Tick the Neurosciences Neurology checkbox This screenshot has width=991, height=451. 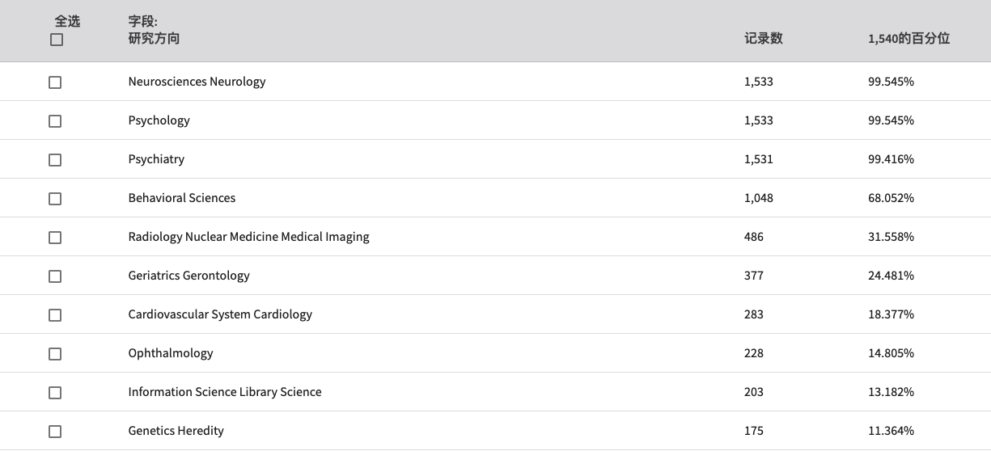(x=55, y=82)
